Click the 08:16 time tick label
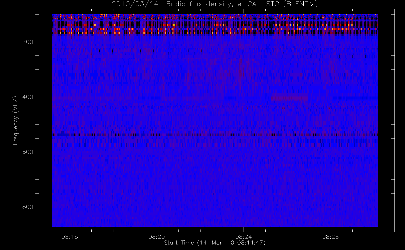405x250 pixels. click(70, 236)
